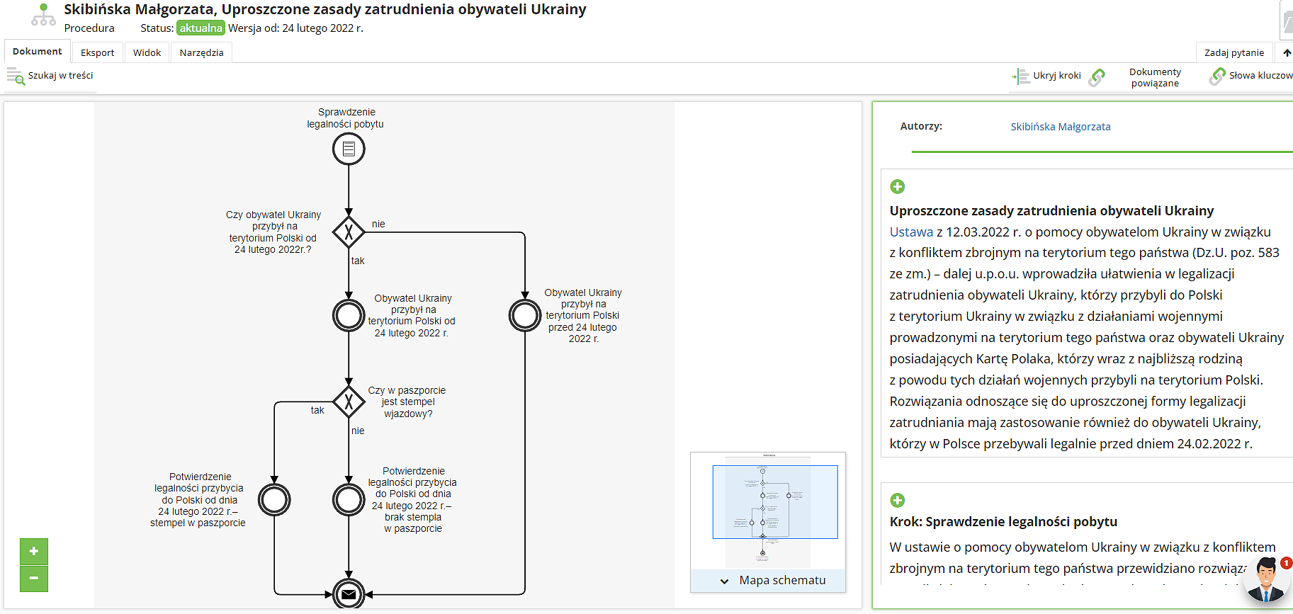Collapse the Mapa schematu panel

[x=725, y=581]
